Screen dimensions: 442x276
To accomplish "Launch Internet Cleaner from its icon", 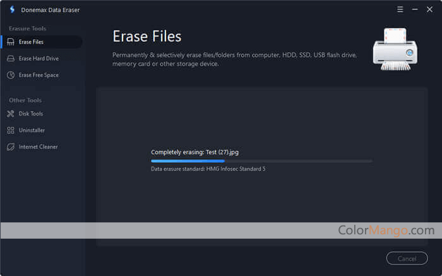I will tap(11, 147).
